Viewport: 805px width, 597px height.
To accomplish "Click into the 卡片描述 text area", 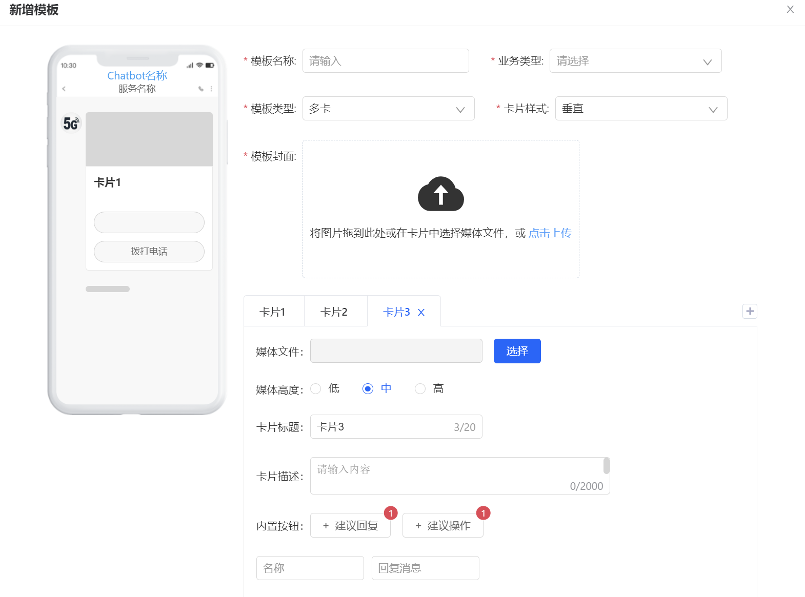I will coord(459,476).
